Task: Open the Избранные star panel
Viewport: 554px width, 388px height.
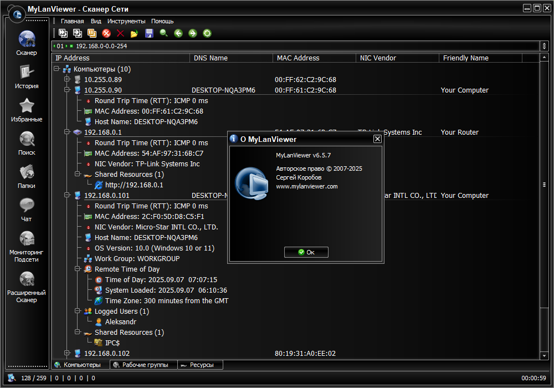Action: tap(27, 110)
